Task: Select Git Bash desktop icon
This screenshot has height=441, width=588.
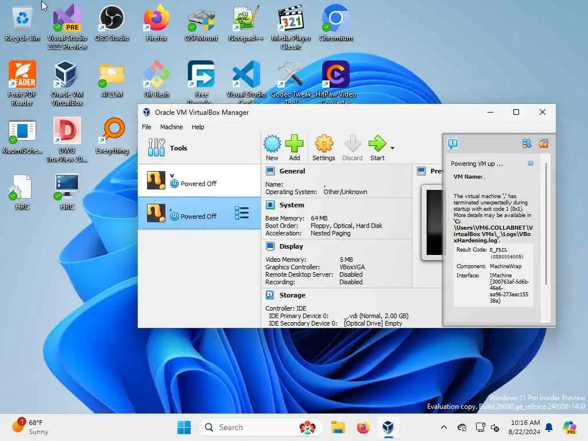Action: pos(156,79)
